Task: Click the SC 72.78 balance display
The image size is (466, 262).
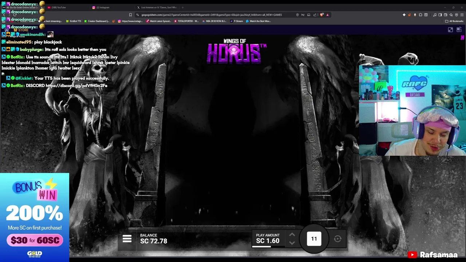Action: point(154,239)
